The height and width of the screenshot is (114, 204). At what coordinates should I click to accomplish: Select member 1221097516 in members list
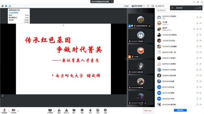coord(179,46)
